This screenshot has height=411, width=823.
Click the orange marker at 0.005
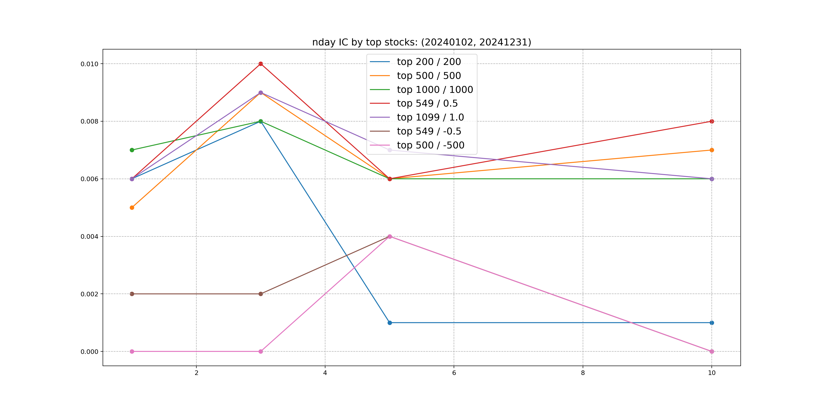tap(132, 208)
